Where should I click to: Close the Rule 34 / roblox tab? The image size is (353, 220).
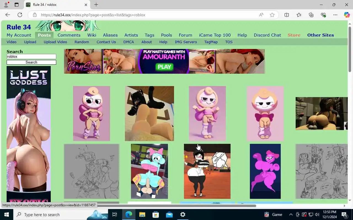click(x=86, y=5)
